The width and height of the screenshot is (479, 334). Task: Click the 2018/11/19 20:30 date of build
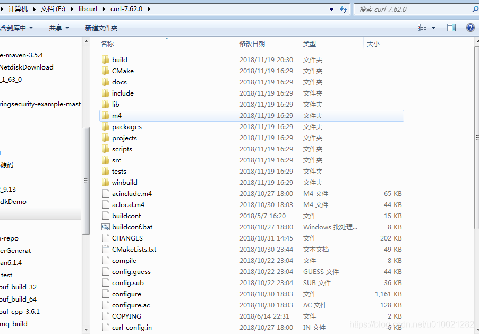(x=266, y=59)
